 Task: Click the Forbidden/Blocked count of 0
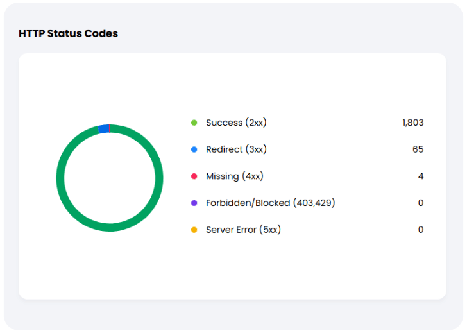tap(421, 203)
